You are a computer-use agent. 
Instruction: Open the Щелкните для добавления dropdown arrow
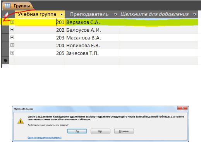point(194,14)
